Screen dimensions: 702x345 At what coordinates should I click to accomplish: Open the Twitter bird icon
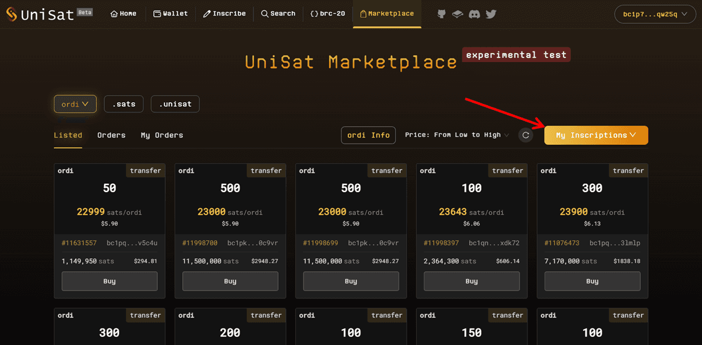point(491,14)
